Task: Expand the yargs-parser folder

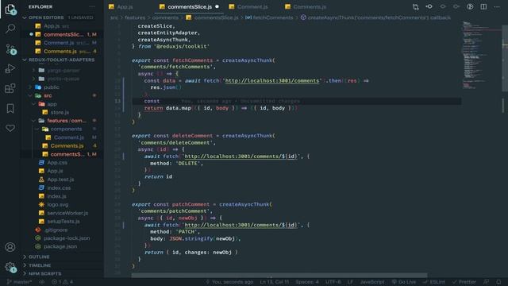Action: point(33,71)
